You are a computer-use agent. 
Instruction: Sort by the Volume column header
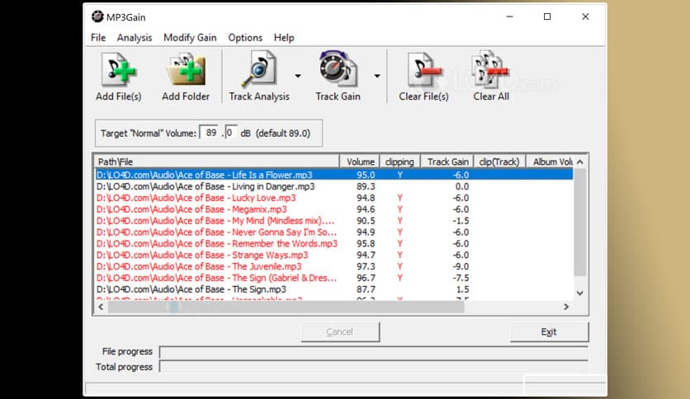360,162
